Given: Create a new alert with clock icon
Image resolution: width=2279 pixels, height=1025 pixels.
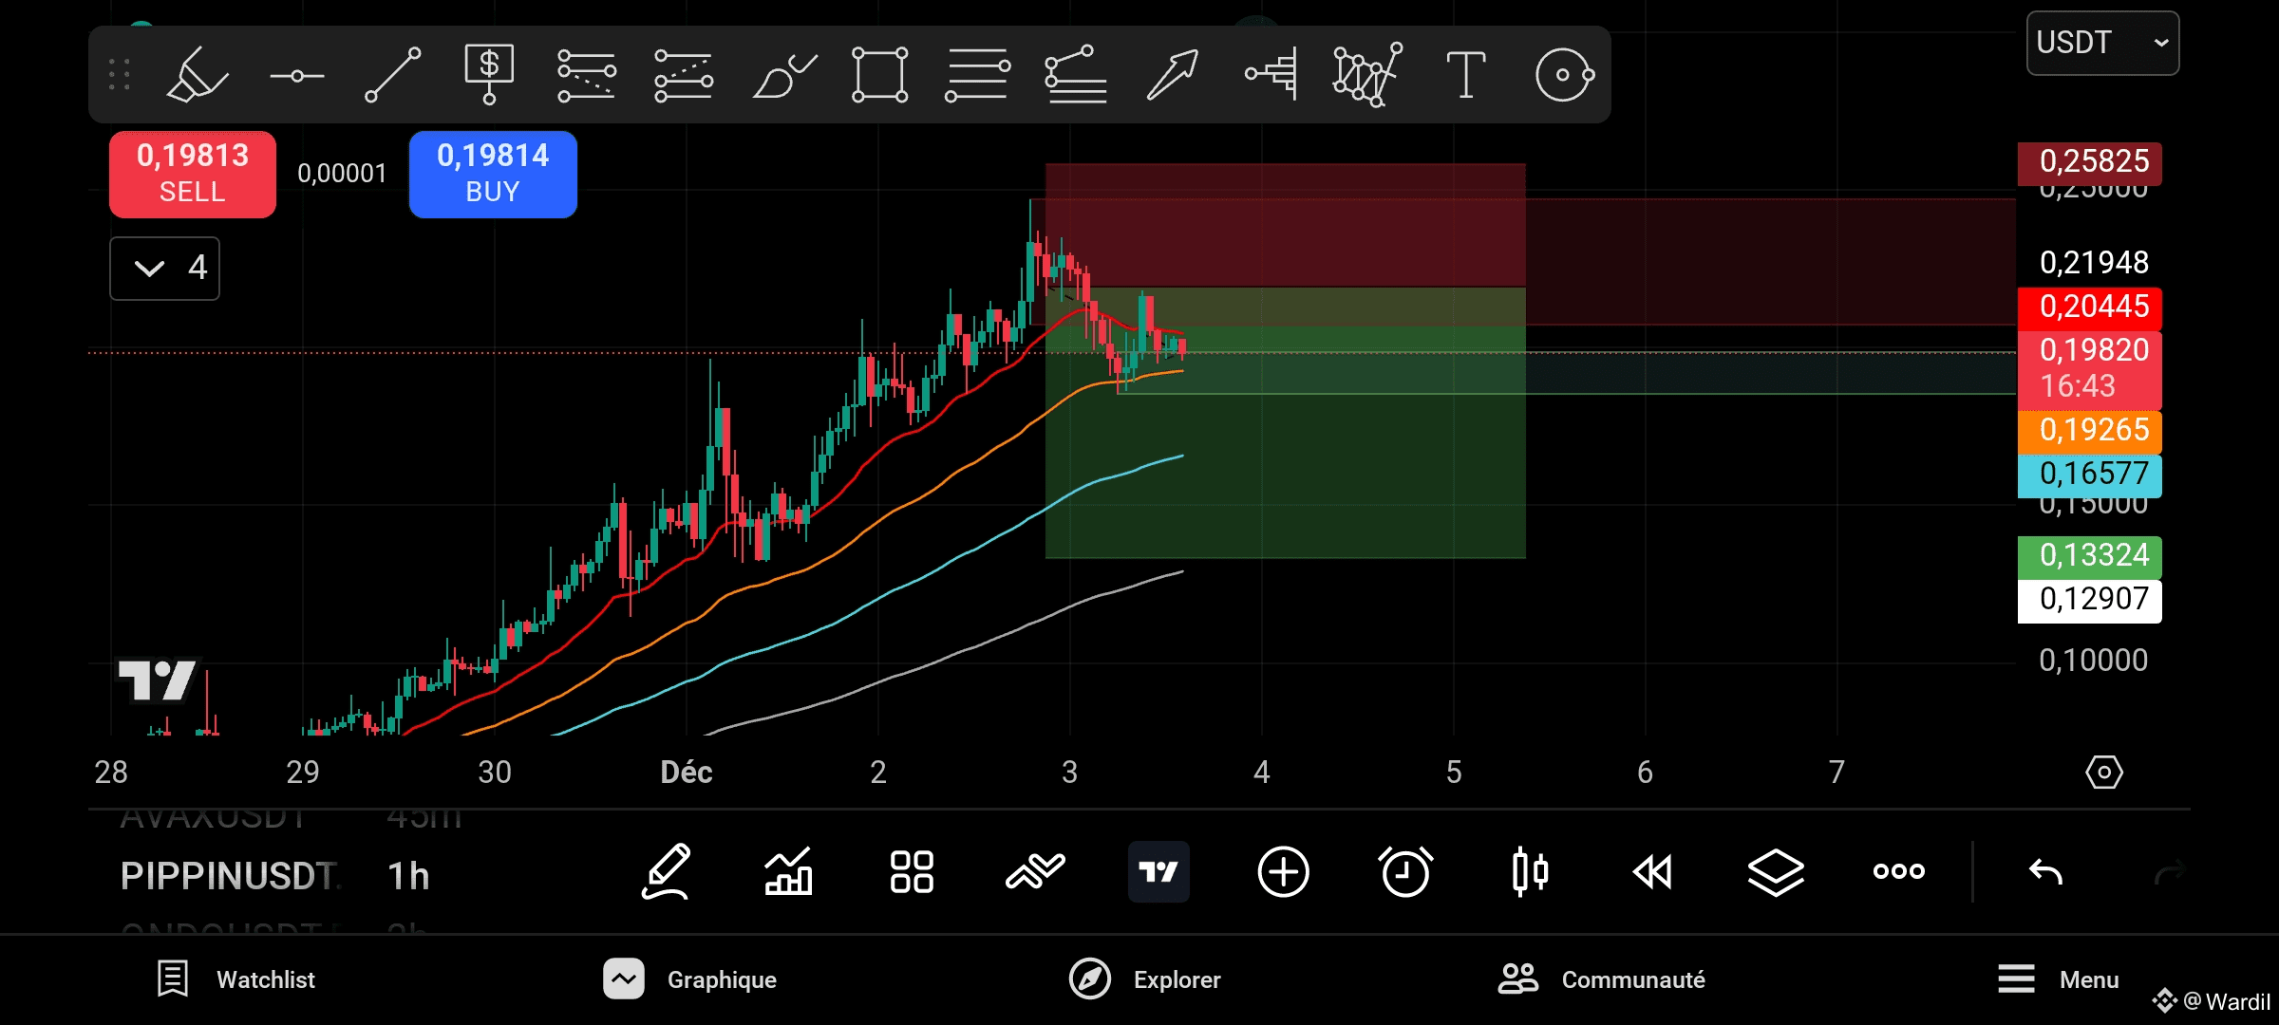Looking at the screenshot, I should pos(1405,871).
